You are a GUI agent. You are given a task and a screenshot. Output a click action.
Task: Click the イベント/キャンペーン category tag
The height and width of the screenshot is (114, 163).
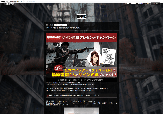[60, 25]
